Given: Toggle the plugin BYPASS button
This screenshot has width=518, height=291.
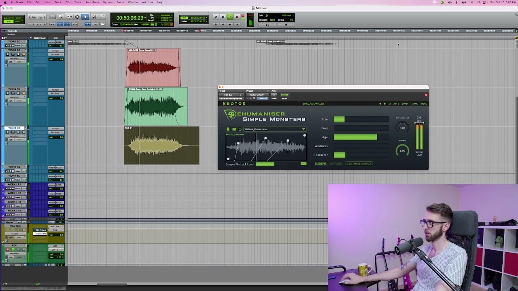Looking at the screenshot, I should (x=284, y=95).
